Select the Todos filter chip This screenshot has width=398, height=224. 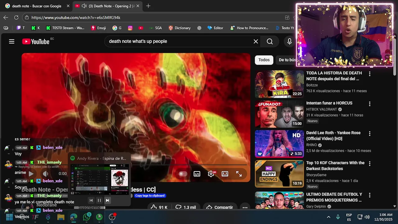pos(264,60)
